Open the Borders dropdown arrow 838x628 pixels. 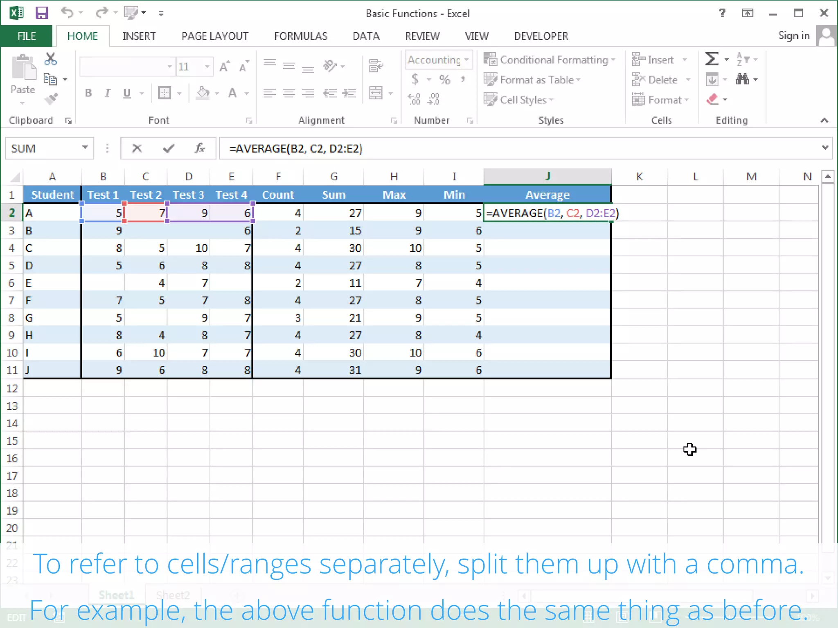tap(180, 94)
